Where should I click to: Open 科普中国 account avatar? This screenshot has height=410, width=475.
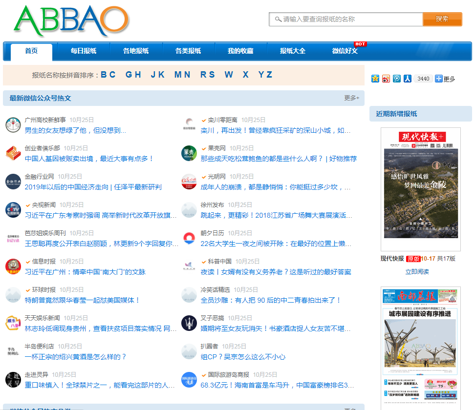(x=189, y=266)
